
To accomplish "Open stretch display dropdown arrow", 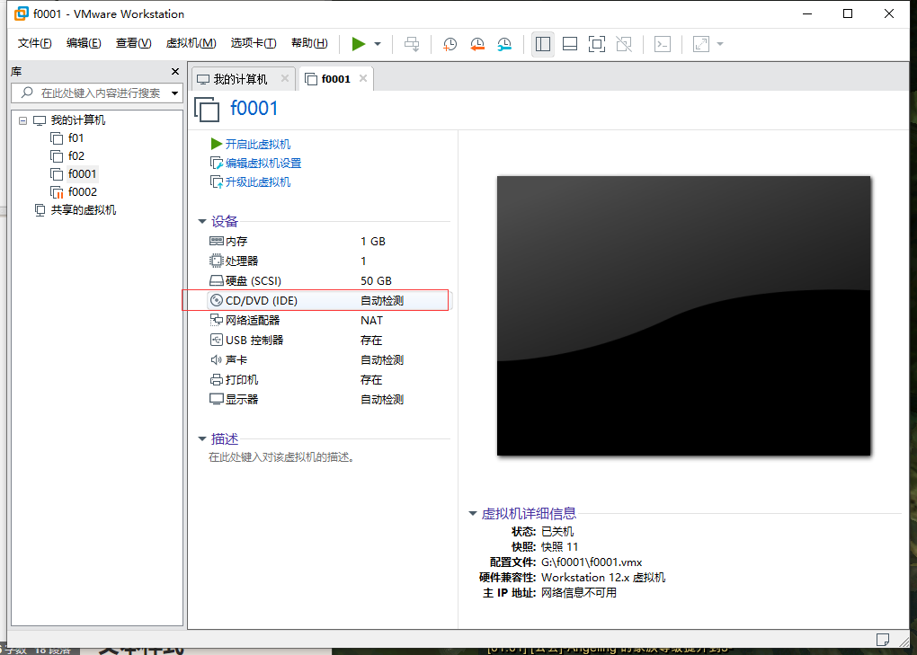I will tap(720, 44).
